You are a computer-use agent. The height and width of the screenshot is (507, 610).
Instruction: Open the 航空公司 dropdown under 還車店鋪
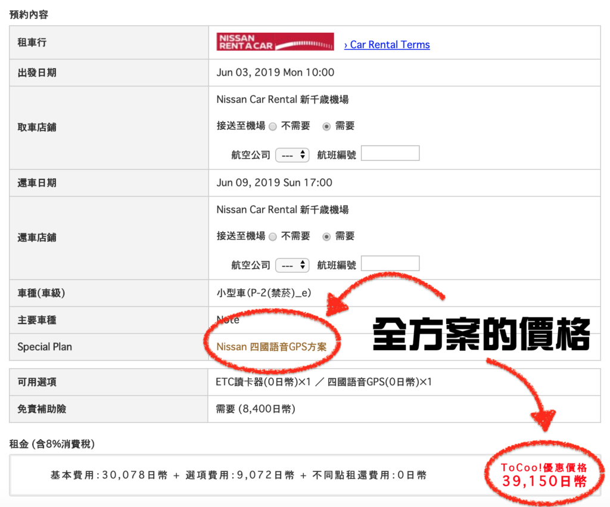point(292,265)
